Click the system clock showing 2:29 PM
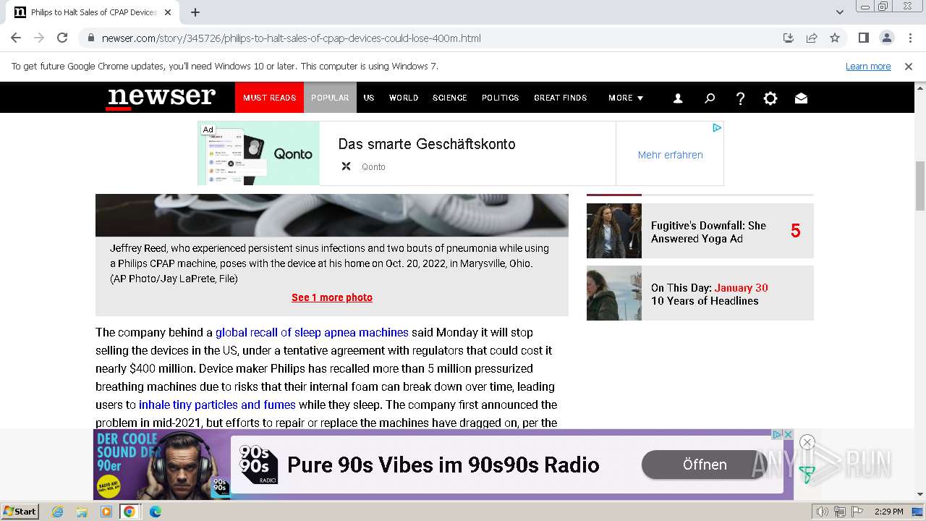The image size is (926, 521). (888, 512)
